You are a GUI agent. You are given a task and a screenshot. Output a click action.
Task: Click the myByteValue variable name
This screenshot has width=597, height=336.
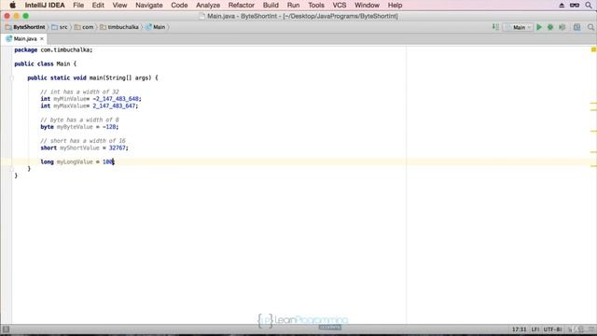point(75,127)
